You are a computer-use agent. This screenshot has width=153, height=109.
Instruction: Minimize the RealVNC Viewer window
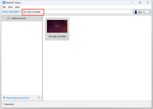tap(132, 3)
